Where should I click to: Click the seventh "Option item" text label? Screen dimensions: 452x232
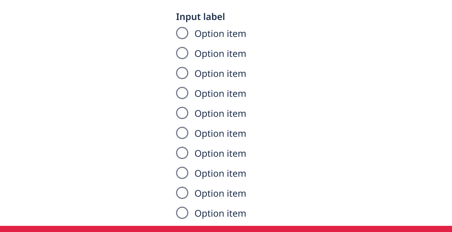pos(220,154)
